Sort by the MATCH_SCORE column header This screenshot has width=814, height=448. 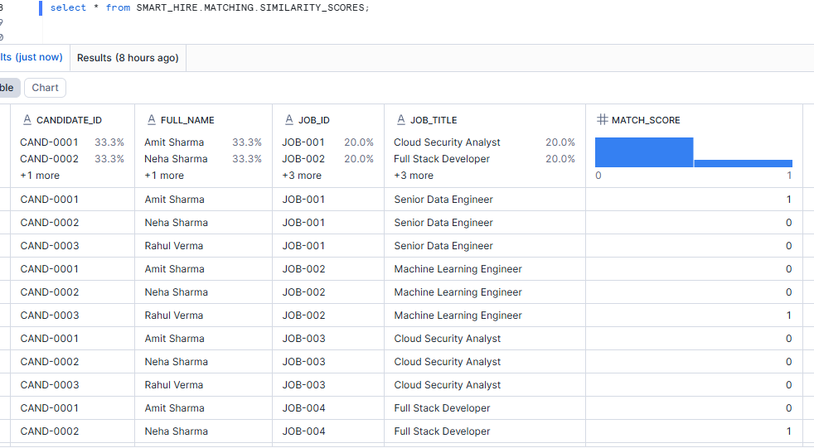646,120
